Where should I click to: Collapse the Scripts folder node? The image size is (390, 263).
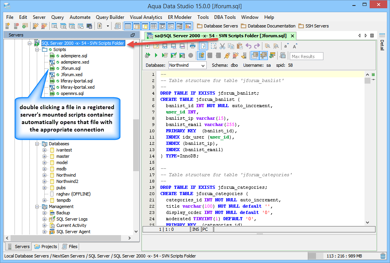pos(37,49)
